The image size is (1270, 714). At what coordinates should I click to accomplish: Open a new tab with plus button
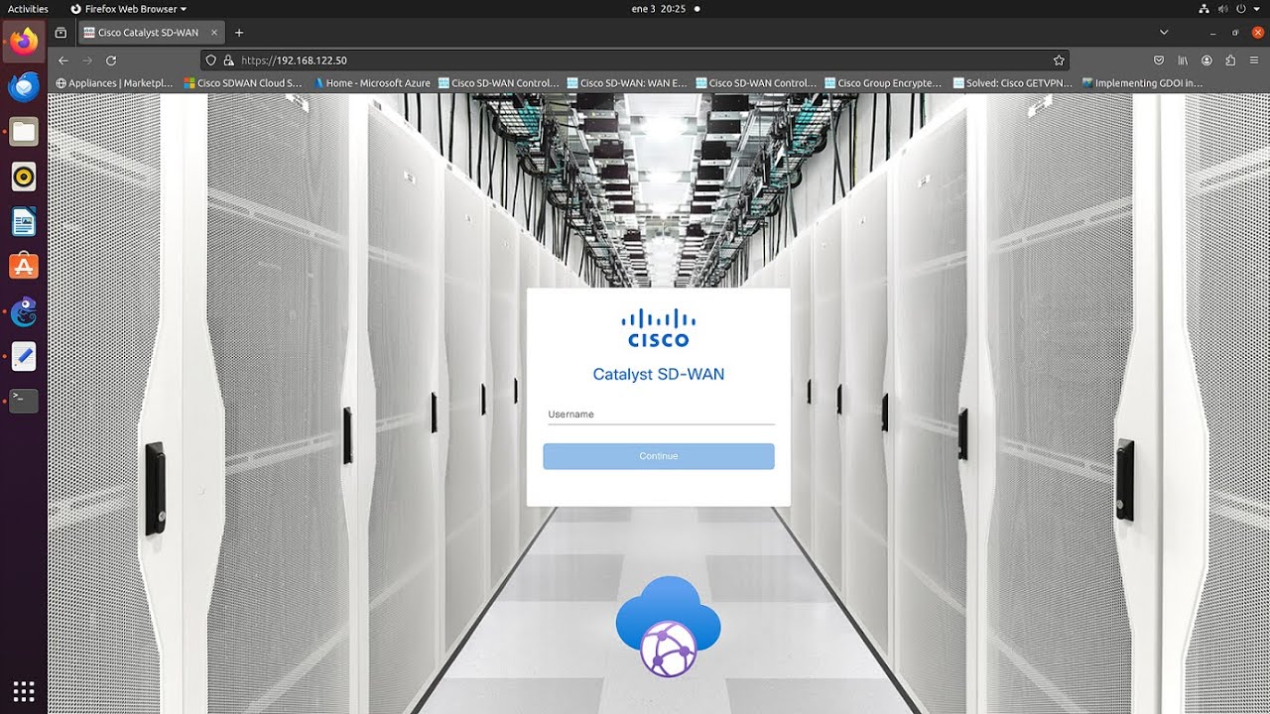[x=239, y=33]
